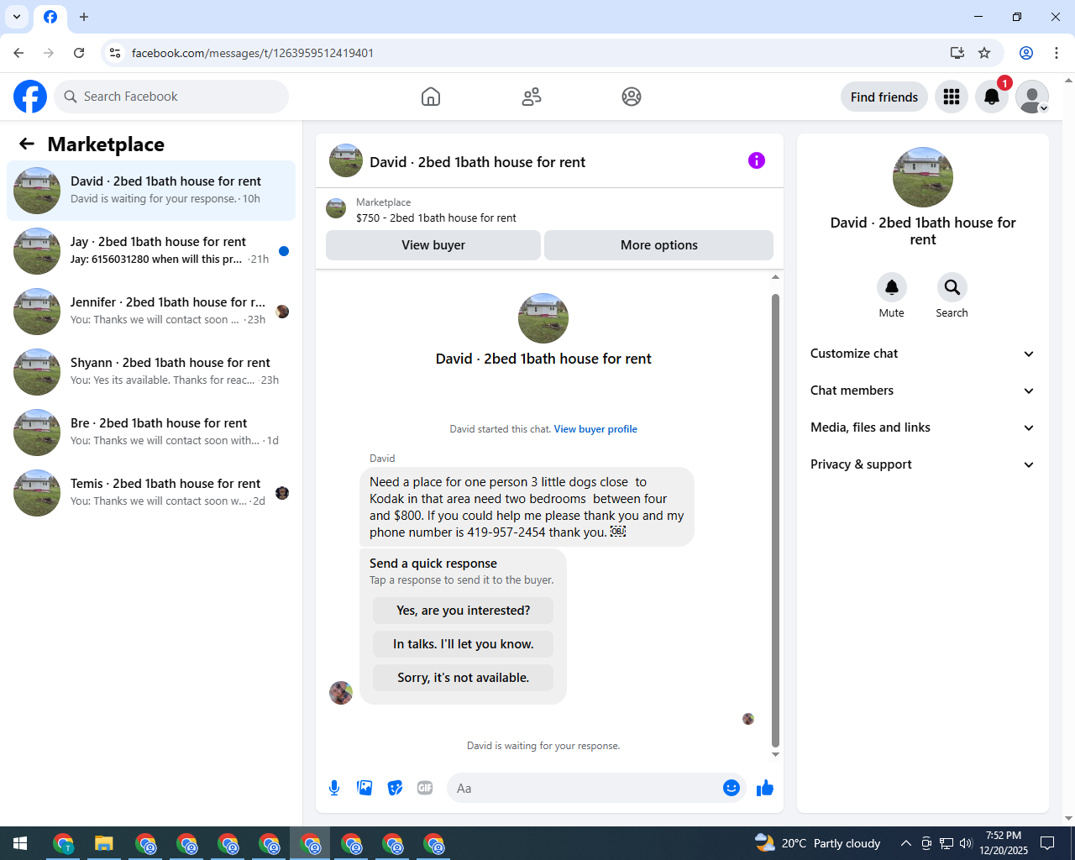
Task: Open the View buyer profile link
Action: [x=595, y=429]
